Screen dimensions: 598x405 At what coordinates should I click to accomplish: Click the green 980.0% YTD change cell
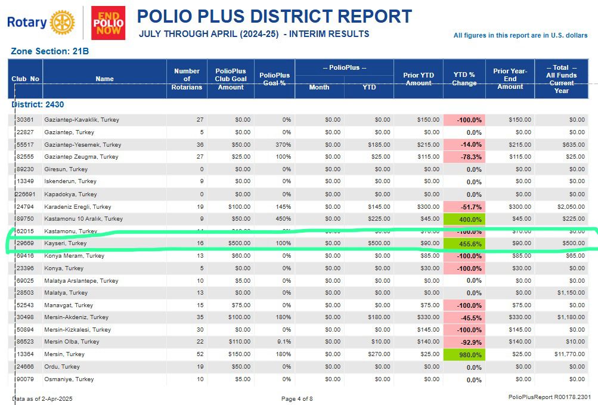pyautogui.click(x=464, y=355)
